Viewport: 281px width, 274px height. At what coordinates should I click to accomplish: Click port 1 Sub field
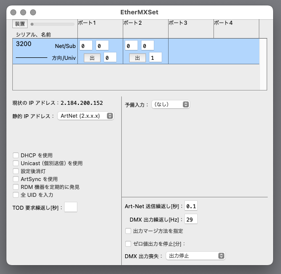click(x=102, y=46)
